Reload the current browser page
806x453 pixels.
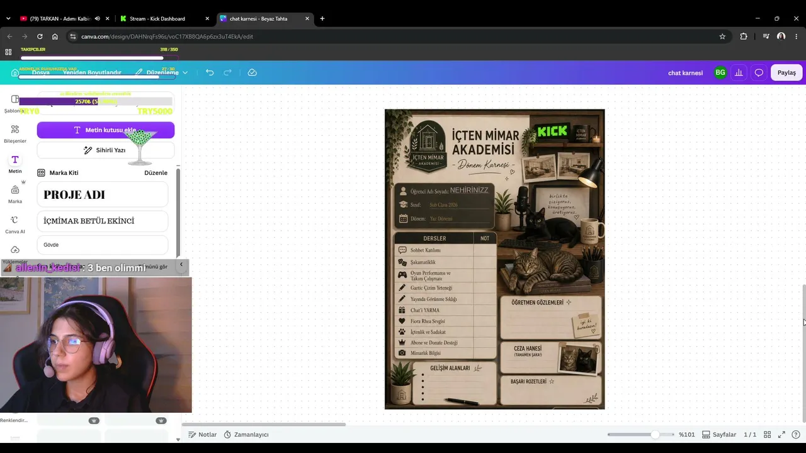[x=40, y=36]
